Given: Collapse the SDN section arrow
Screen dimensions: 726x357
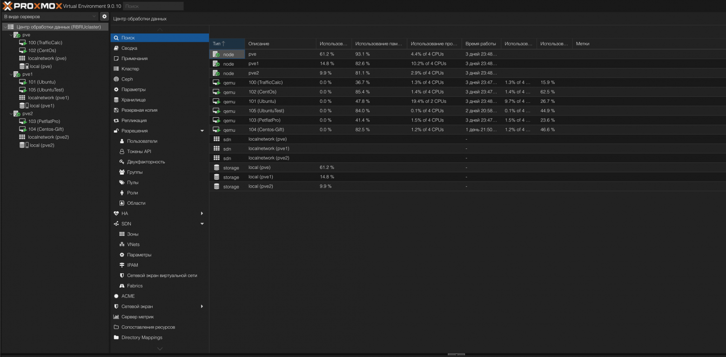Looking at the screenshot, I should 202,224.
